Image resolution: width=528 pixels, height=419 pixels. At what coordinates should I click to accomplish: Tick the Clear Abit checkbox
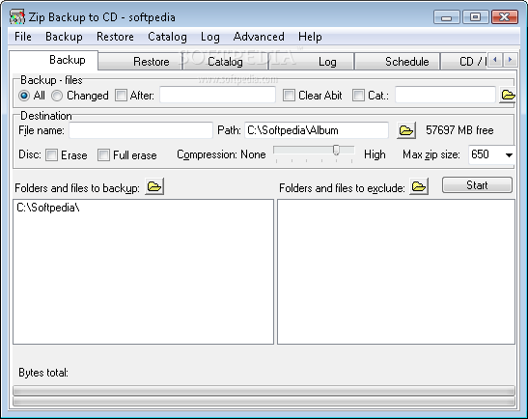[x=289, y=96]
